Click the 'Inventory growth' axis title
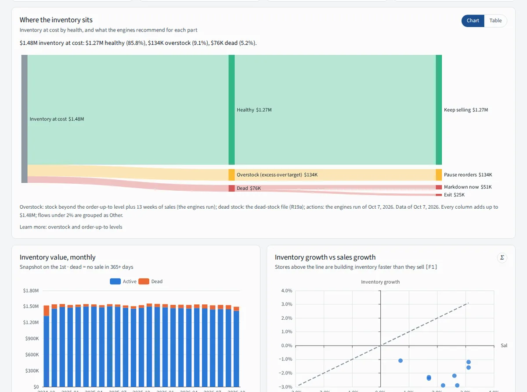The image size is (527, 392). (x=380, y=282)
